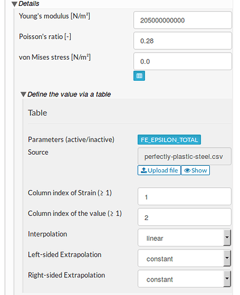Click the upload icon on Upload file
This screenshot has height=295, width=240.
point(144,170)
